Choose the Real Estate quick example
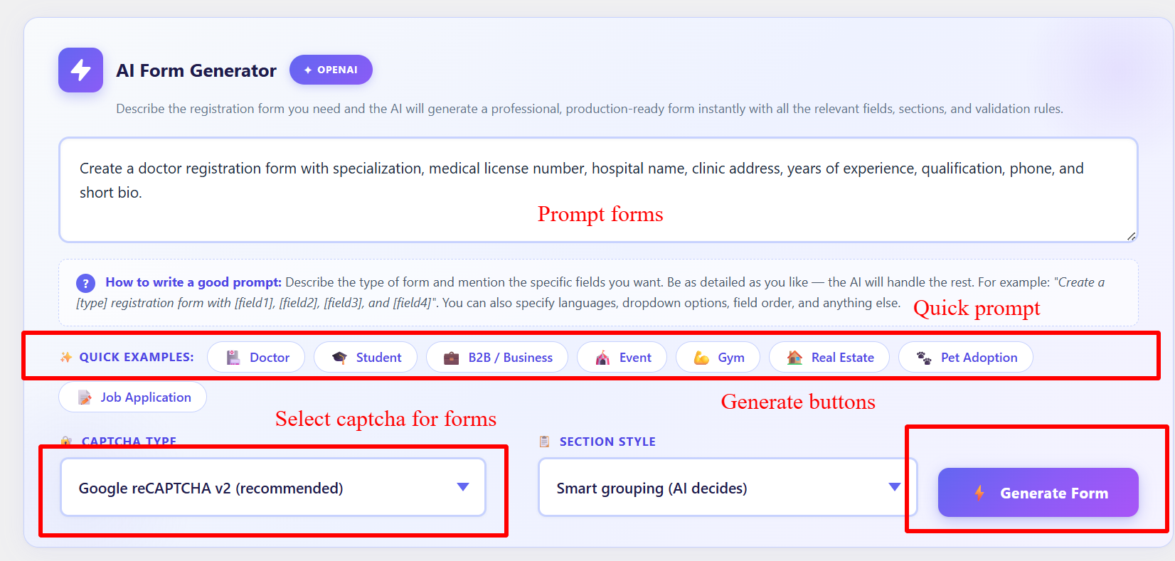The width and height of the screenshot is (1175, 561). [x=829, y=357]
